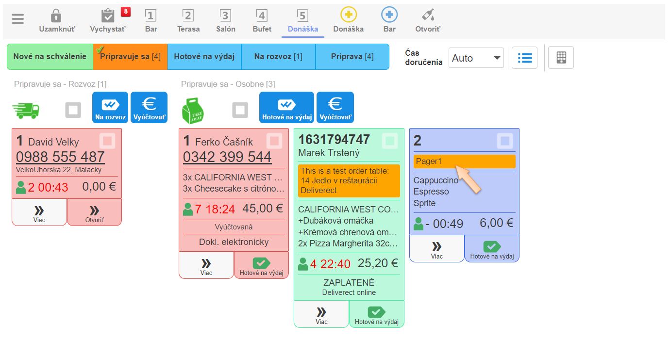Click the blue plus Bar icon
The height and width of the screenshot is (340, 670).
(x=389, y=15)
